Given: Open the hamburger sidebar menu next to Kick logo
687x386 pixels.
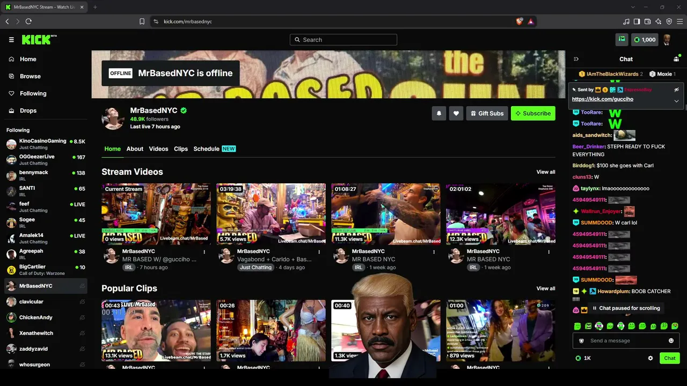Looking at the screenshot, I should tap(11, 40).
